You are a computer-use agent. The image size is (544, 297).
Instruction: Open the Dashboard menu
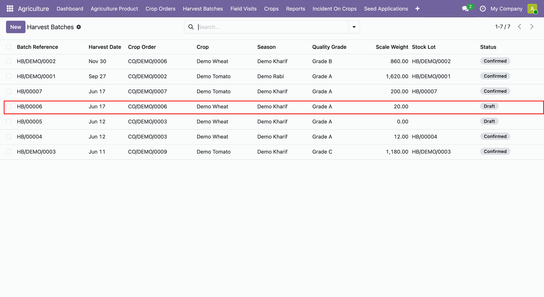[70, 9]
